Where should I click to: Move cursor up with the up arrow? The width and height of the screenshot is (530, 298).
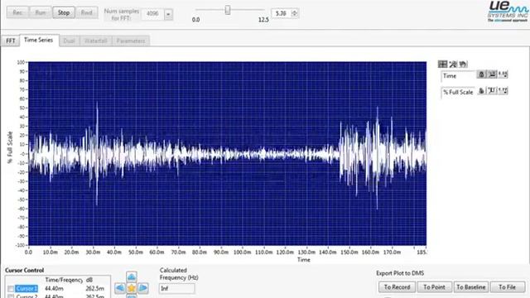[x=132, y=276]
